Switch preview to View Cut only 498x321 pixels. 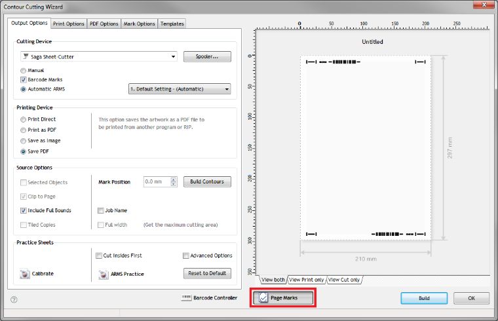[x=345, y=280]
